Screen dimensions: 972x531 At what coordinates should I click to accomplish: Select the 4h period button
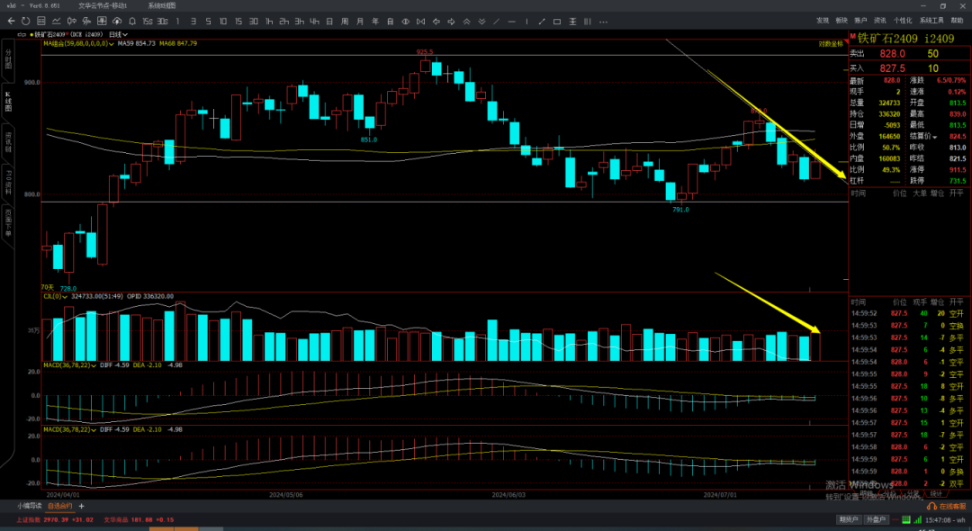click(x=314, y=21)
